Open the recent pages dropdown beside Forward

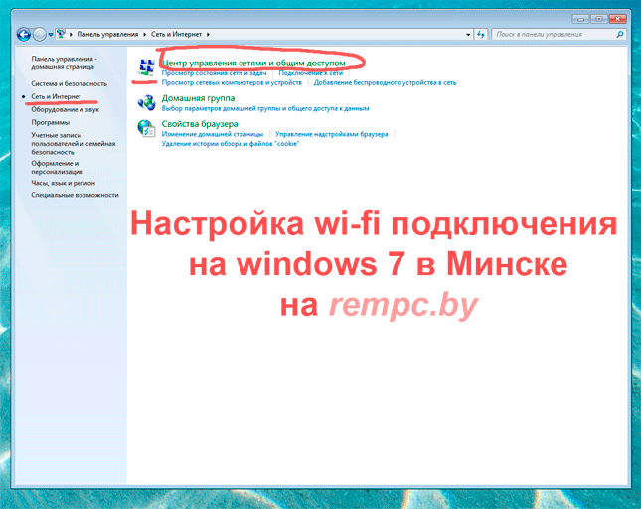coord(51,35)
